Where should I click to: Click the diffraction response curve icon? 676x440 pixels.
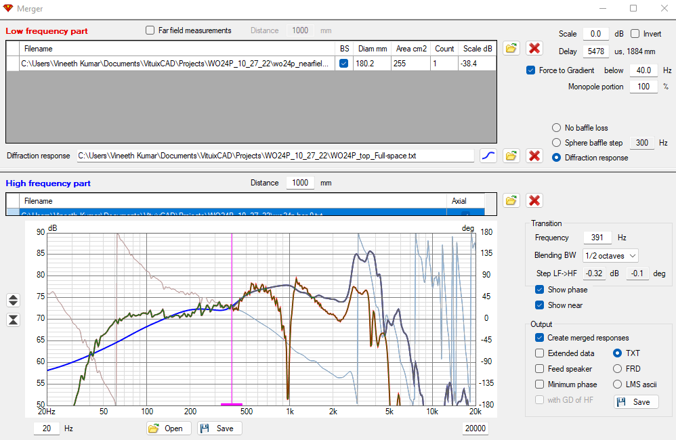pyautogui.click(x=488, y=156)
